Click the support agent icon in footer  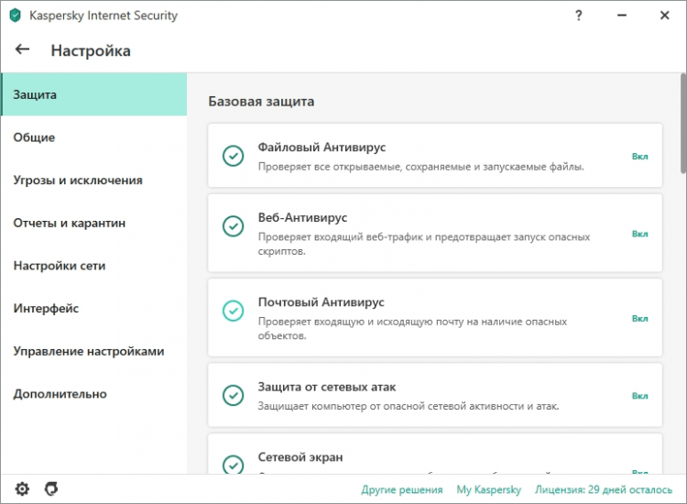tap(51, 488)
